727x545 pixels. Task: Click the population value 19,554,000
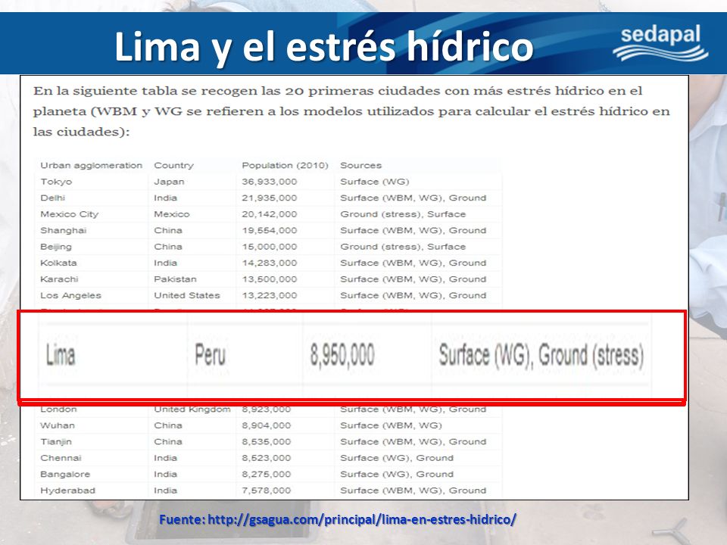[x=270, y=230]
